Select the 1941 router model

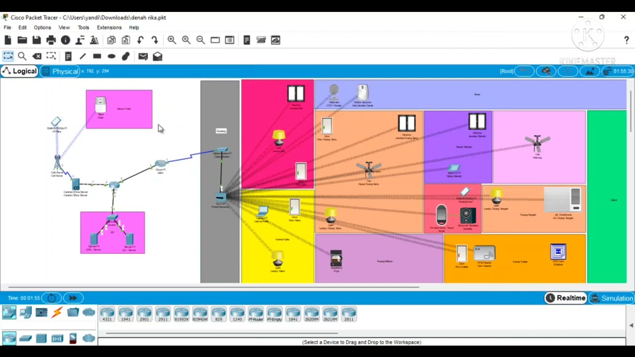(126, 314)
